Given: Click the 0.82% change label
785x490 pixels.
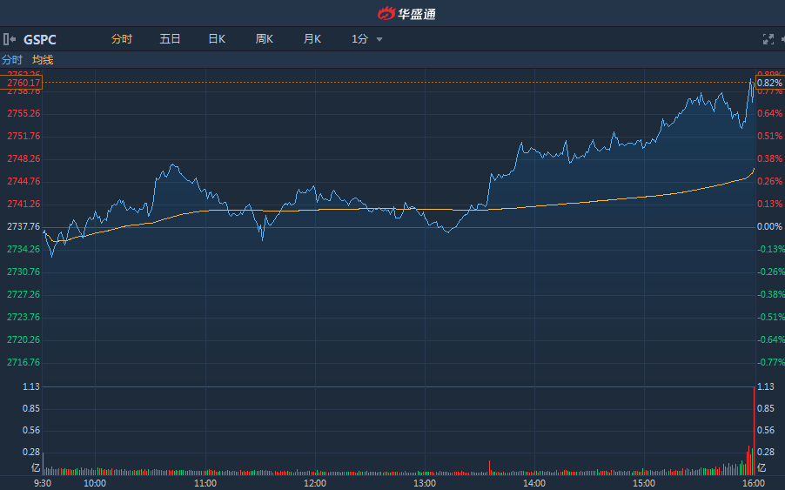Looking at the screenshot, I should click(769, 83).
